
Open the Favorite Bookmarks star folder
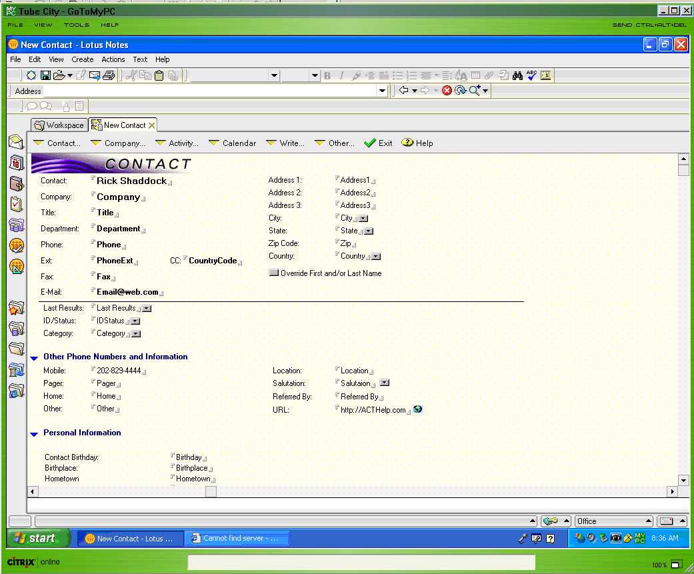pos(16,307)
